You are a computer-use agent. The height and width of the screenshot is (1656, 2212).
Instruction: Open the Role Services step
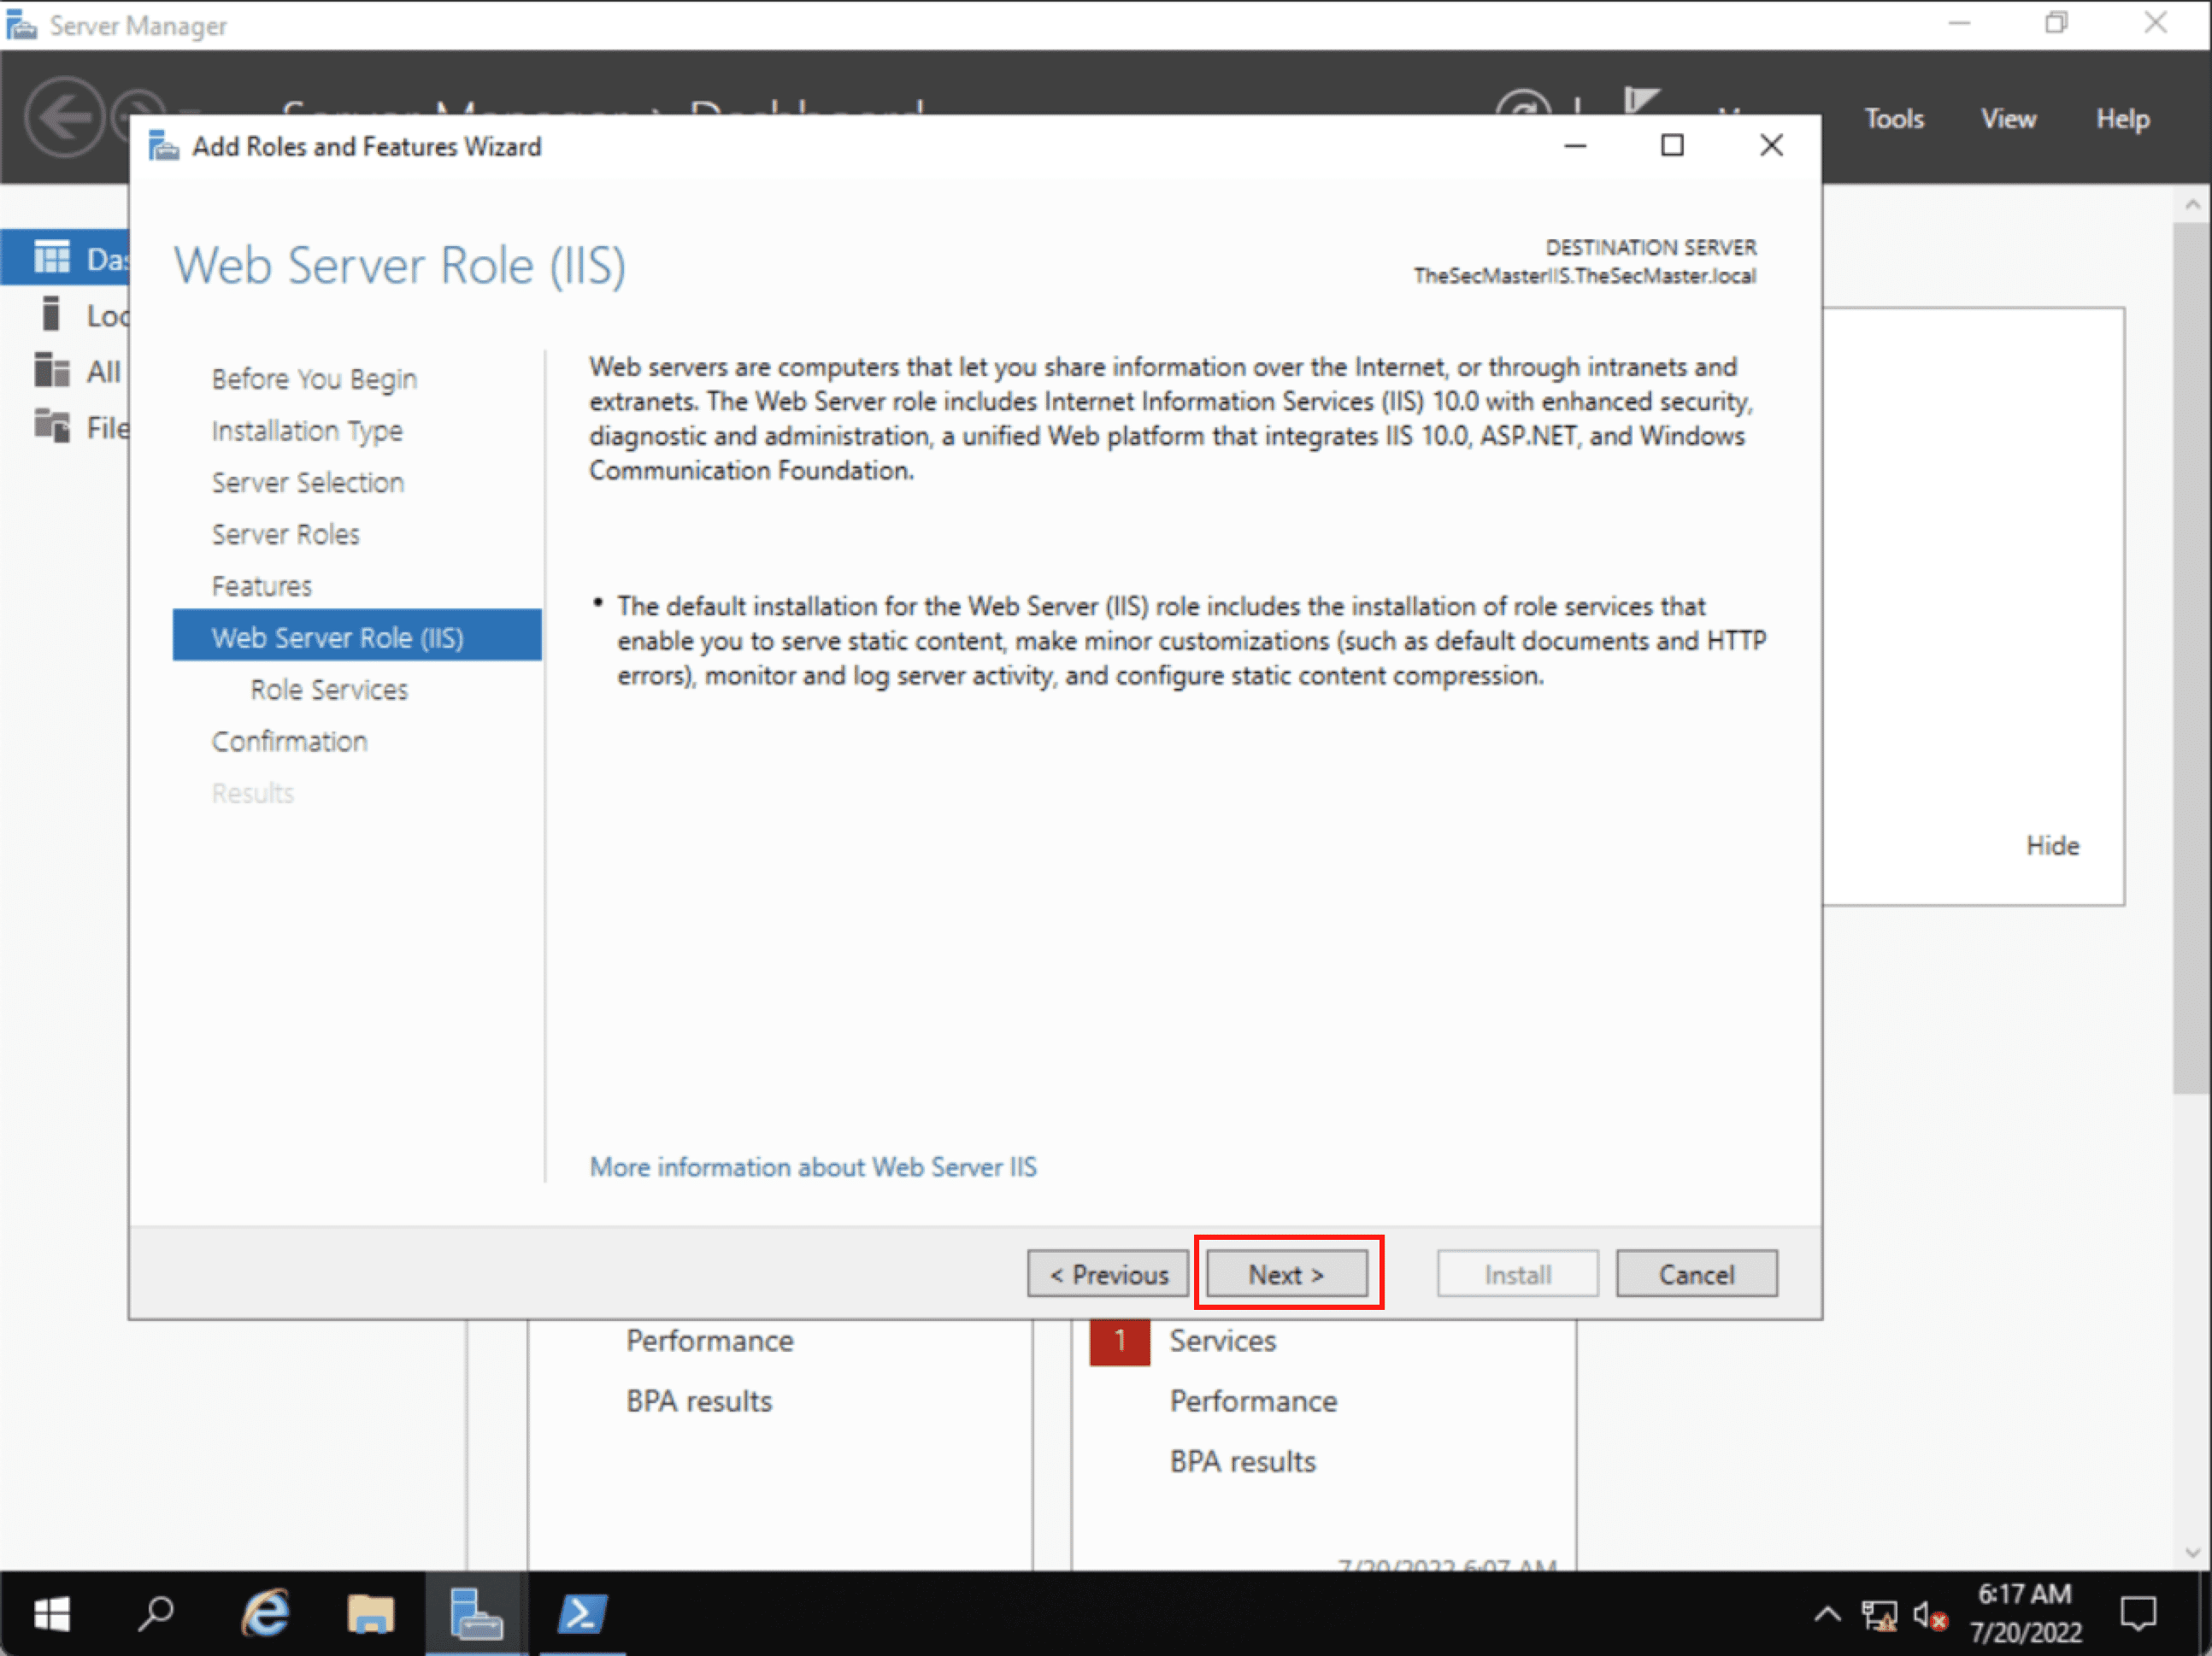(x=329, y=689)
